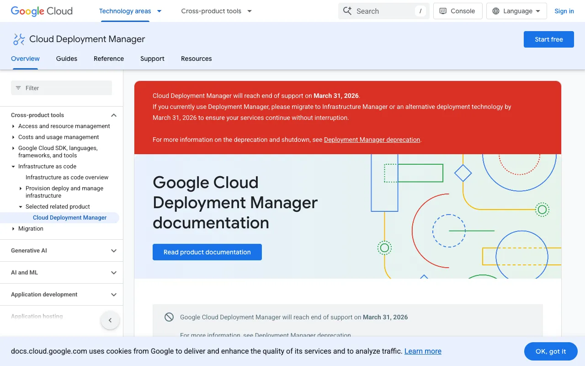Expand the "Generative AI" category

[113, 250]
